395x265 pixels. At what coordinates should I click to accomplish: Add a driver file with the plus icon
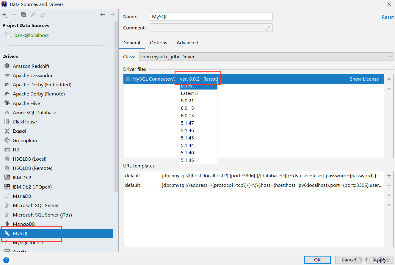389,79
